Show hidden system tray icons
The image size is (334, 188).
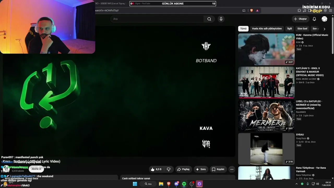point(296,184)
